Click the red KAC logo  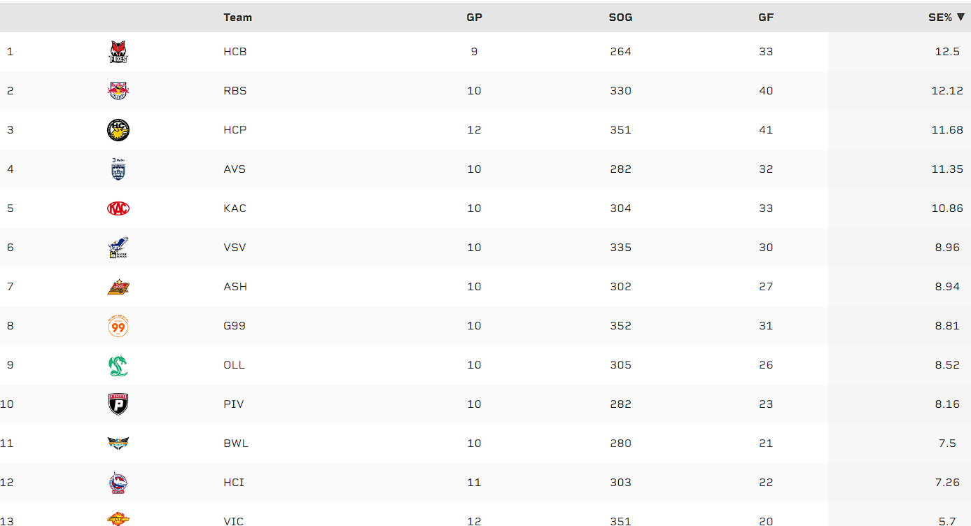[118, 208]
